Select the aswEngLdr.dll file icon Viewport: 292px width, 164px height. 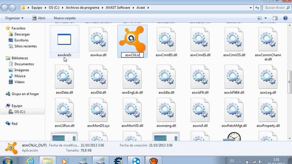pos(132,77)
